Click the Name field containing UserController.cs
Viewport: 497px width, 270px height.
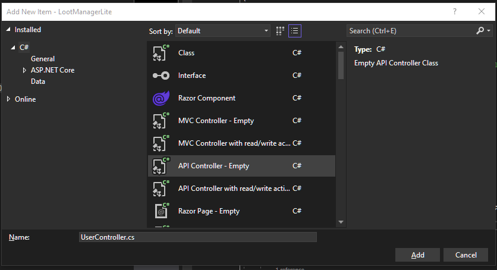[x=198, y=237]
